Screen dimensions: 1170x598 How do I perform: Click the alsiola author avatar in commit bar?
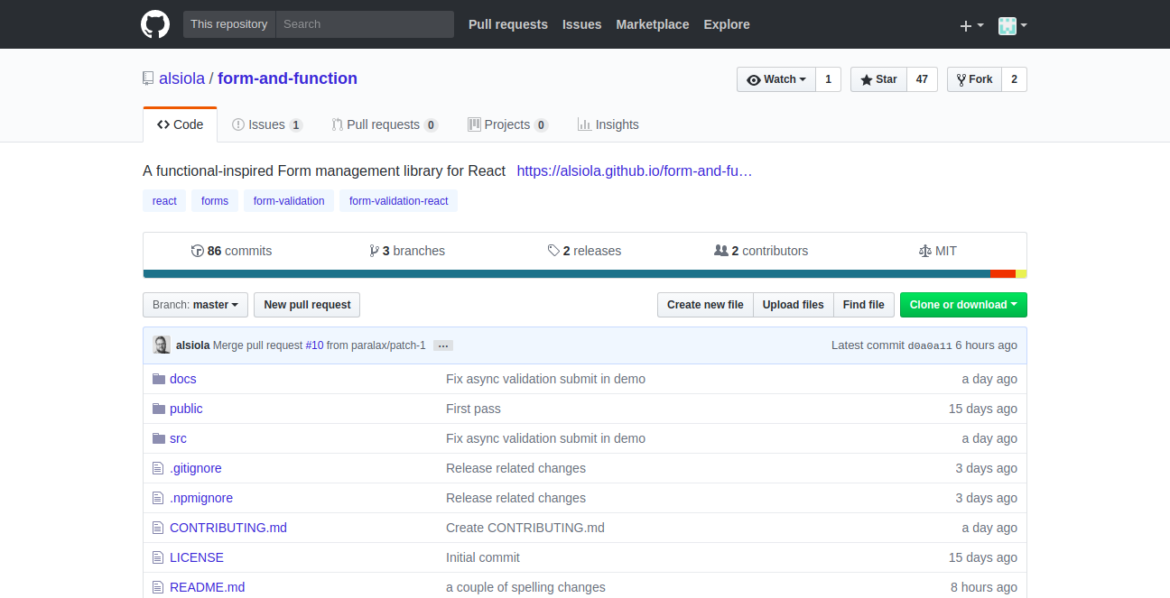[x=162, y=345]
